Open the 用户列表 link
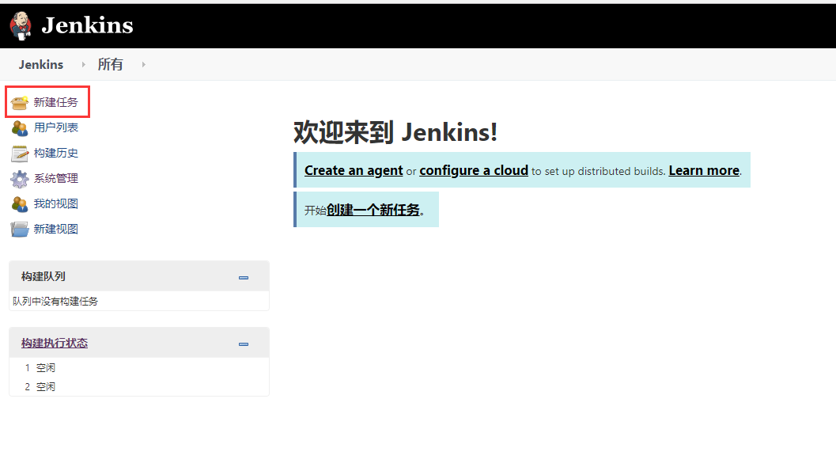The image size is (836, 452). pos(55,127)
